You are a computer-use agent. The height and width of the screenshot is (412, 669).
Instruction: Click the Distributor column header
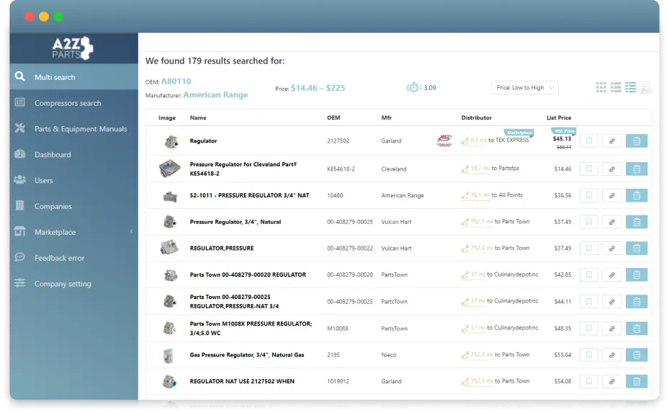(477, 118)
